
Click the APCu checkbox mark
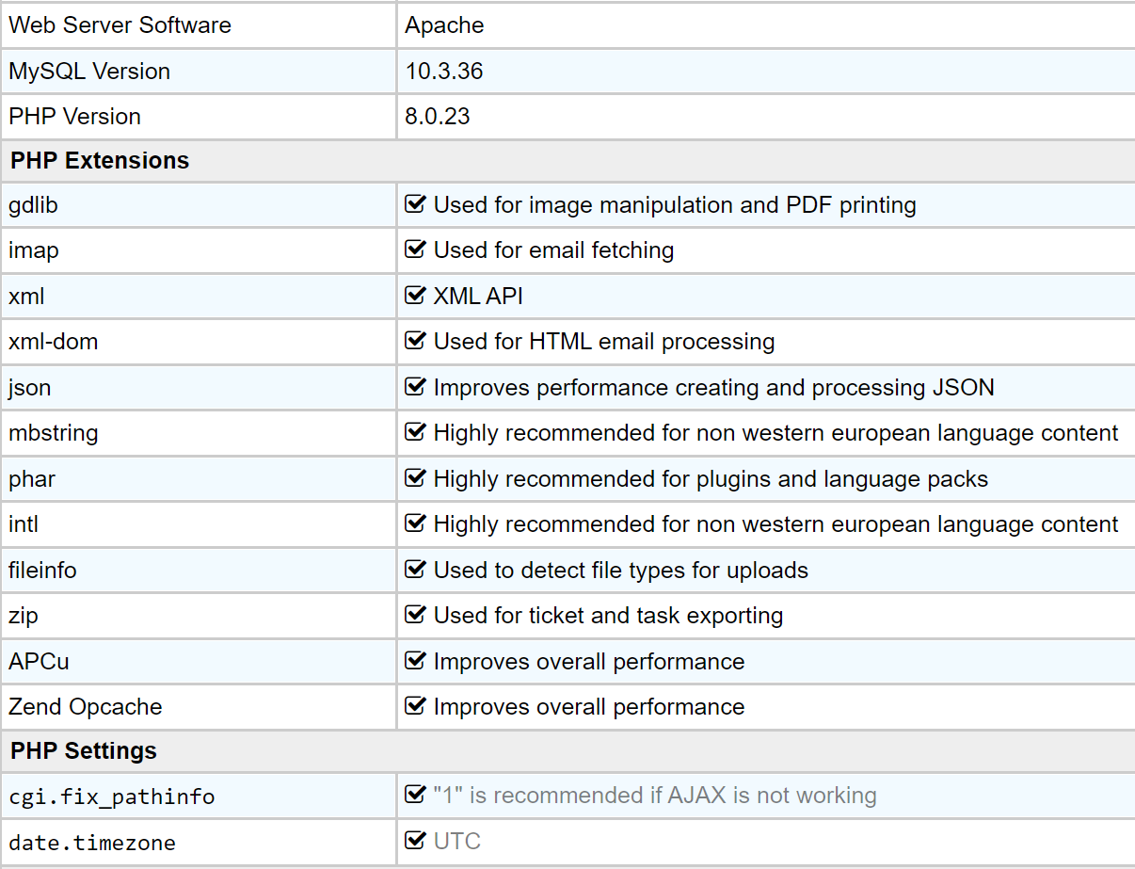pyautogui.click(x=415, y=661)
